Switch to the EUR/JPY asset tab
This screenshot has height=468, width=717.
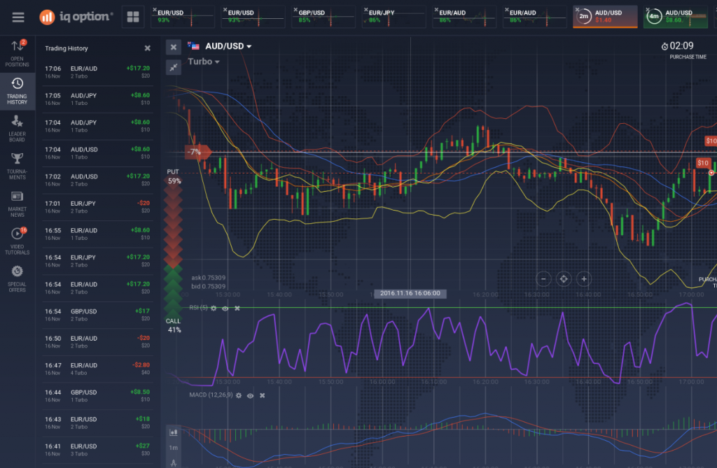pos(391,17)
